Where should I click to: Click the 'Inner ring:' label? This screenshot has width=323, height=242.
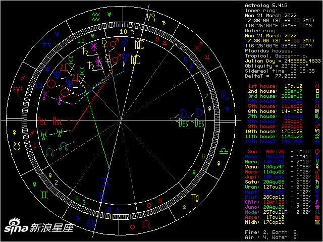click(261, 11)
